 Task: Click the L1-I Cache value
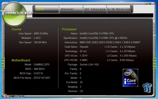[127, 51]
